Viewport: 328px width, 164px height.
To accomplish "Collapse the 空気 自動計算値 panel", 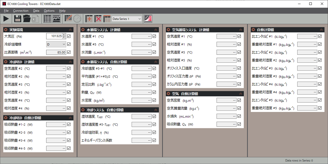I will (x=241, y=94).
